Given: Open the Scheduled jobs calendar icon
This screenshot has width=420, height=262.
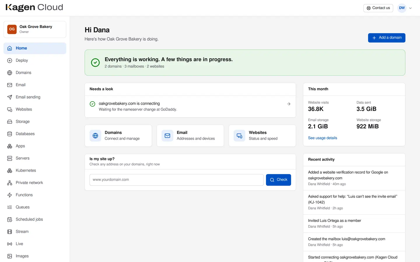Looking at the screenshot, I should 10,219.
